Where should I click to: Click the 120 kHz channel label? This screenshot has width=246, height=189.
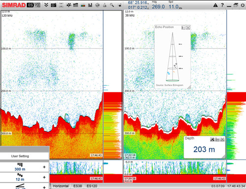point(7,16)
